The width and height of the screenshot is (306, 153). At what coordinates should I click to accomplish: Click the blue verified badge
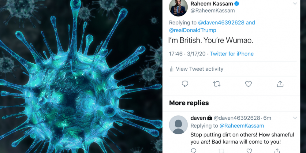pyautogui.click(x=237, y=4)
